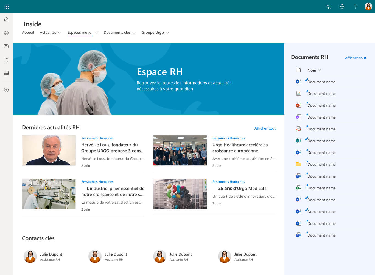This screenshot has width=375, height=275.
Task: Open the 25 ans d'Urgo Medical article
Action: 242,189
